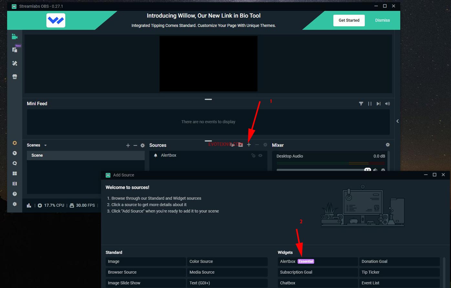The height and width of the screenshot is (288, 451).
Task: Open the tools icon below Themes
Action: [x=15, y=63]
